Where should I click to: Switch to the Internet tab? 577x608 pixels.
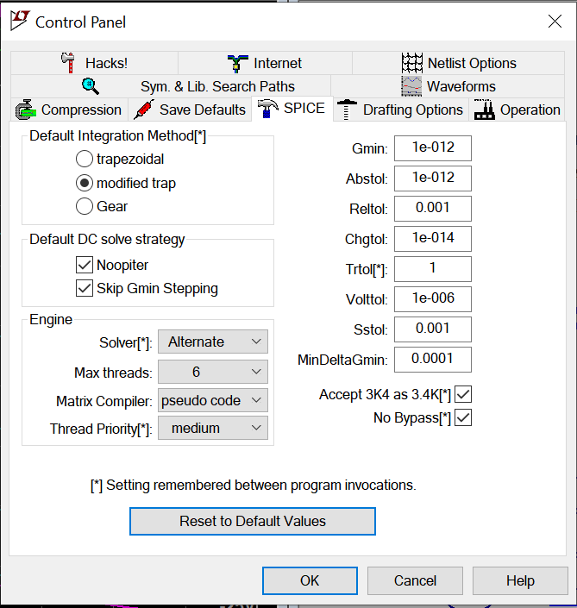[265, 63]
